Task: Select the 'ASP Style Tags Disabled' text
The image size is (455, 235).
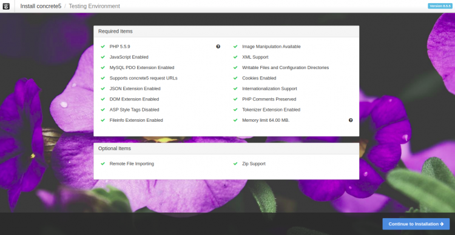Action: 134,110
